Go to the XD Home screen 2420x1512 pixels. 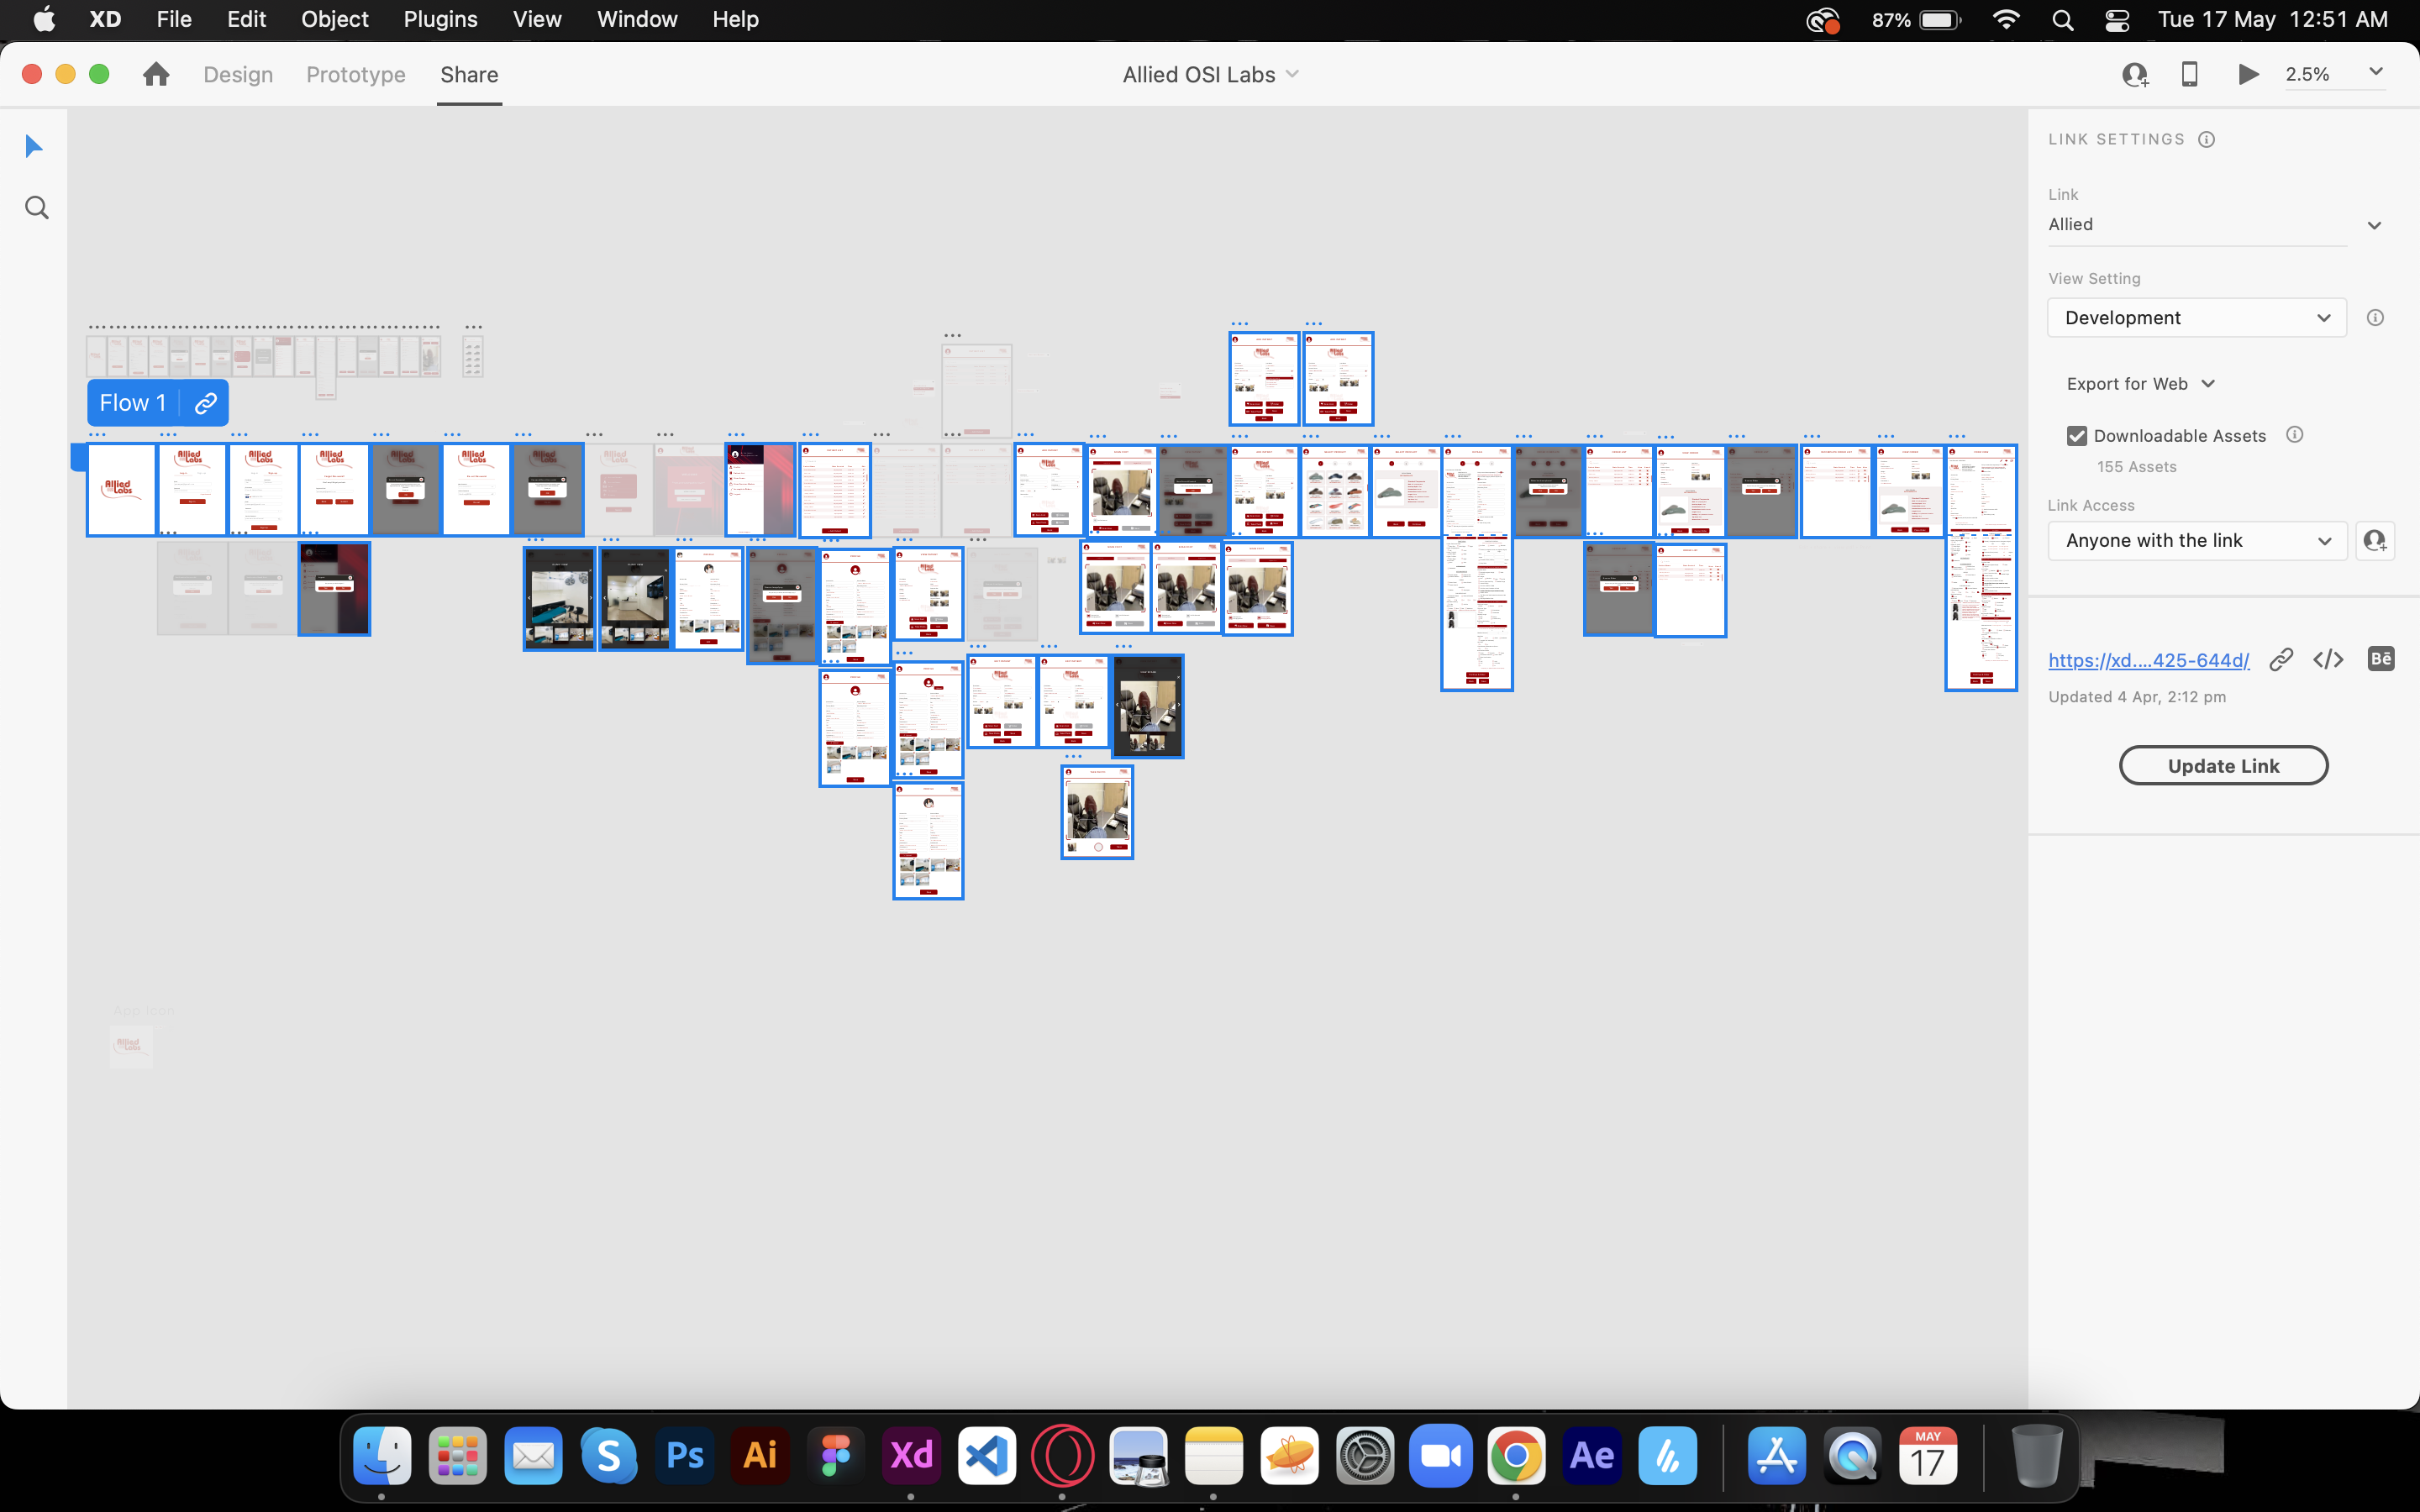tap(156, 74)
